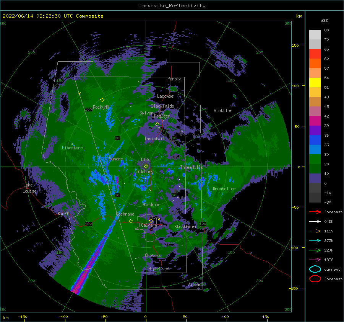Click the ThreeHills city label
Screen dimensions: 344x322
(x=191, y=167)
